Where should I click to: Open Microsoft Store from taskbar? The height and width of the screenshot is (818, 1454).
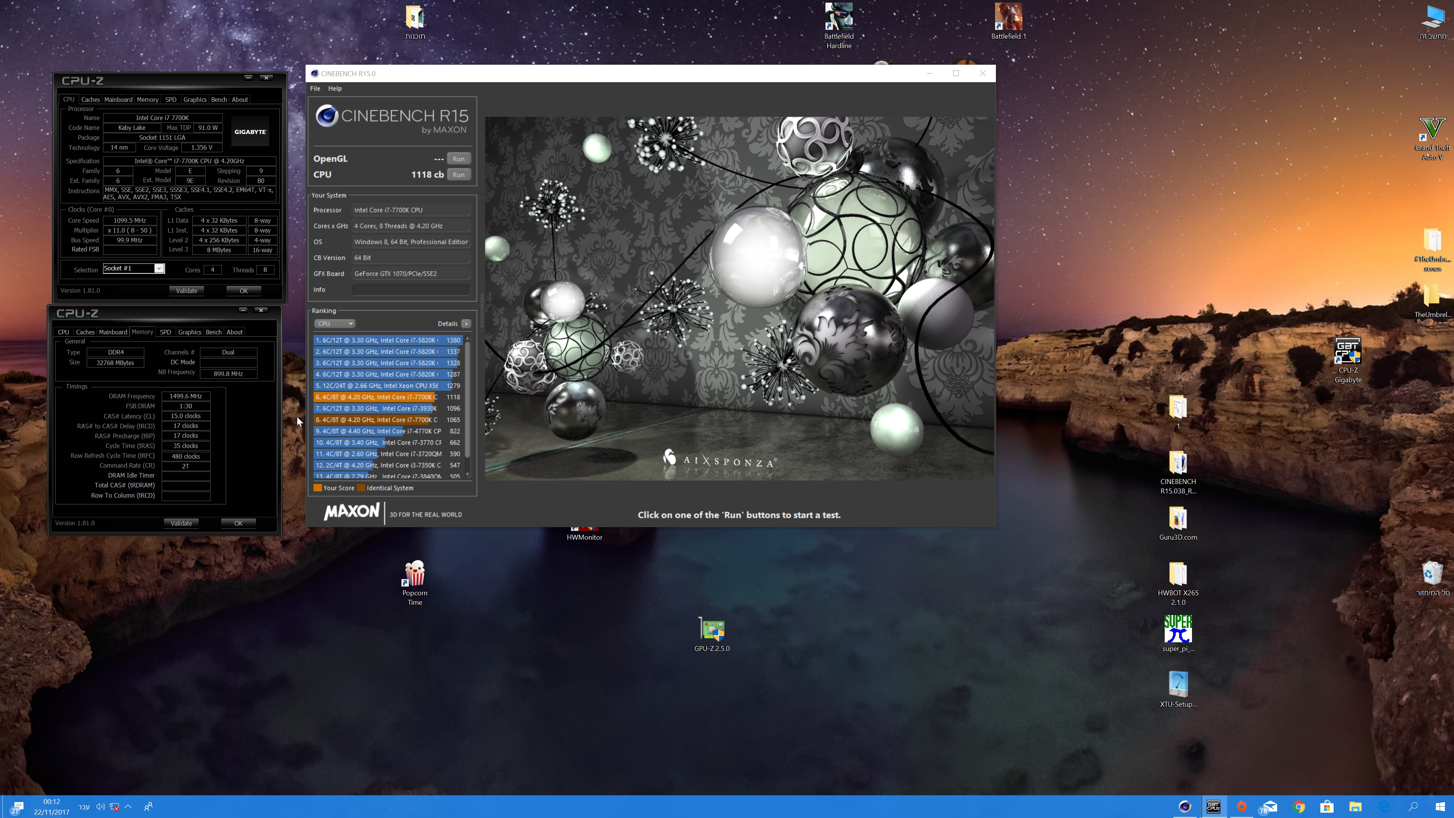[x=1327, y=807]
